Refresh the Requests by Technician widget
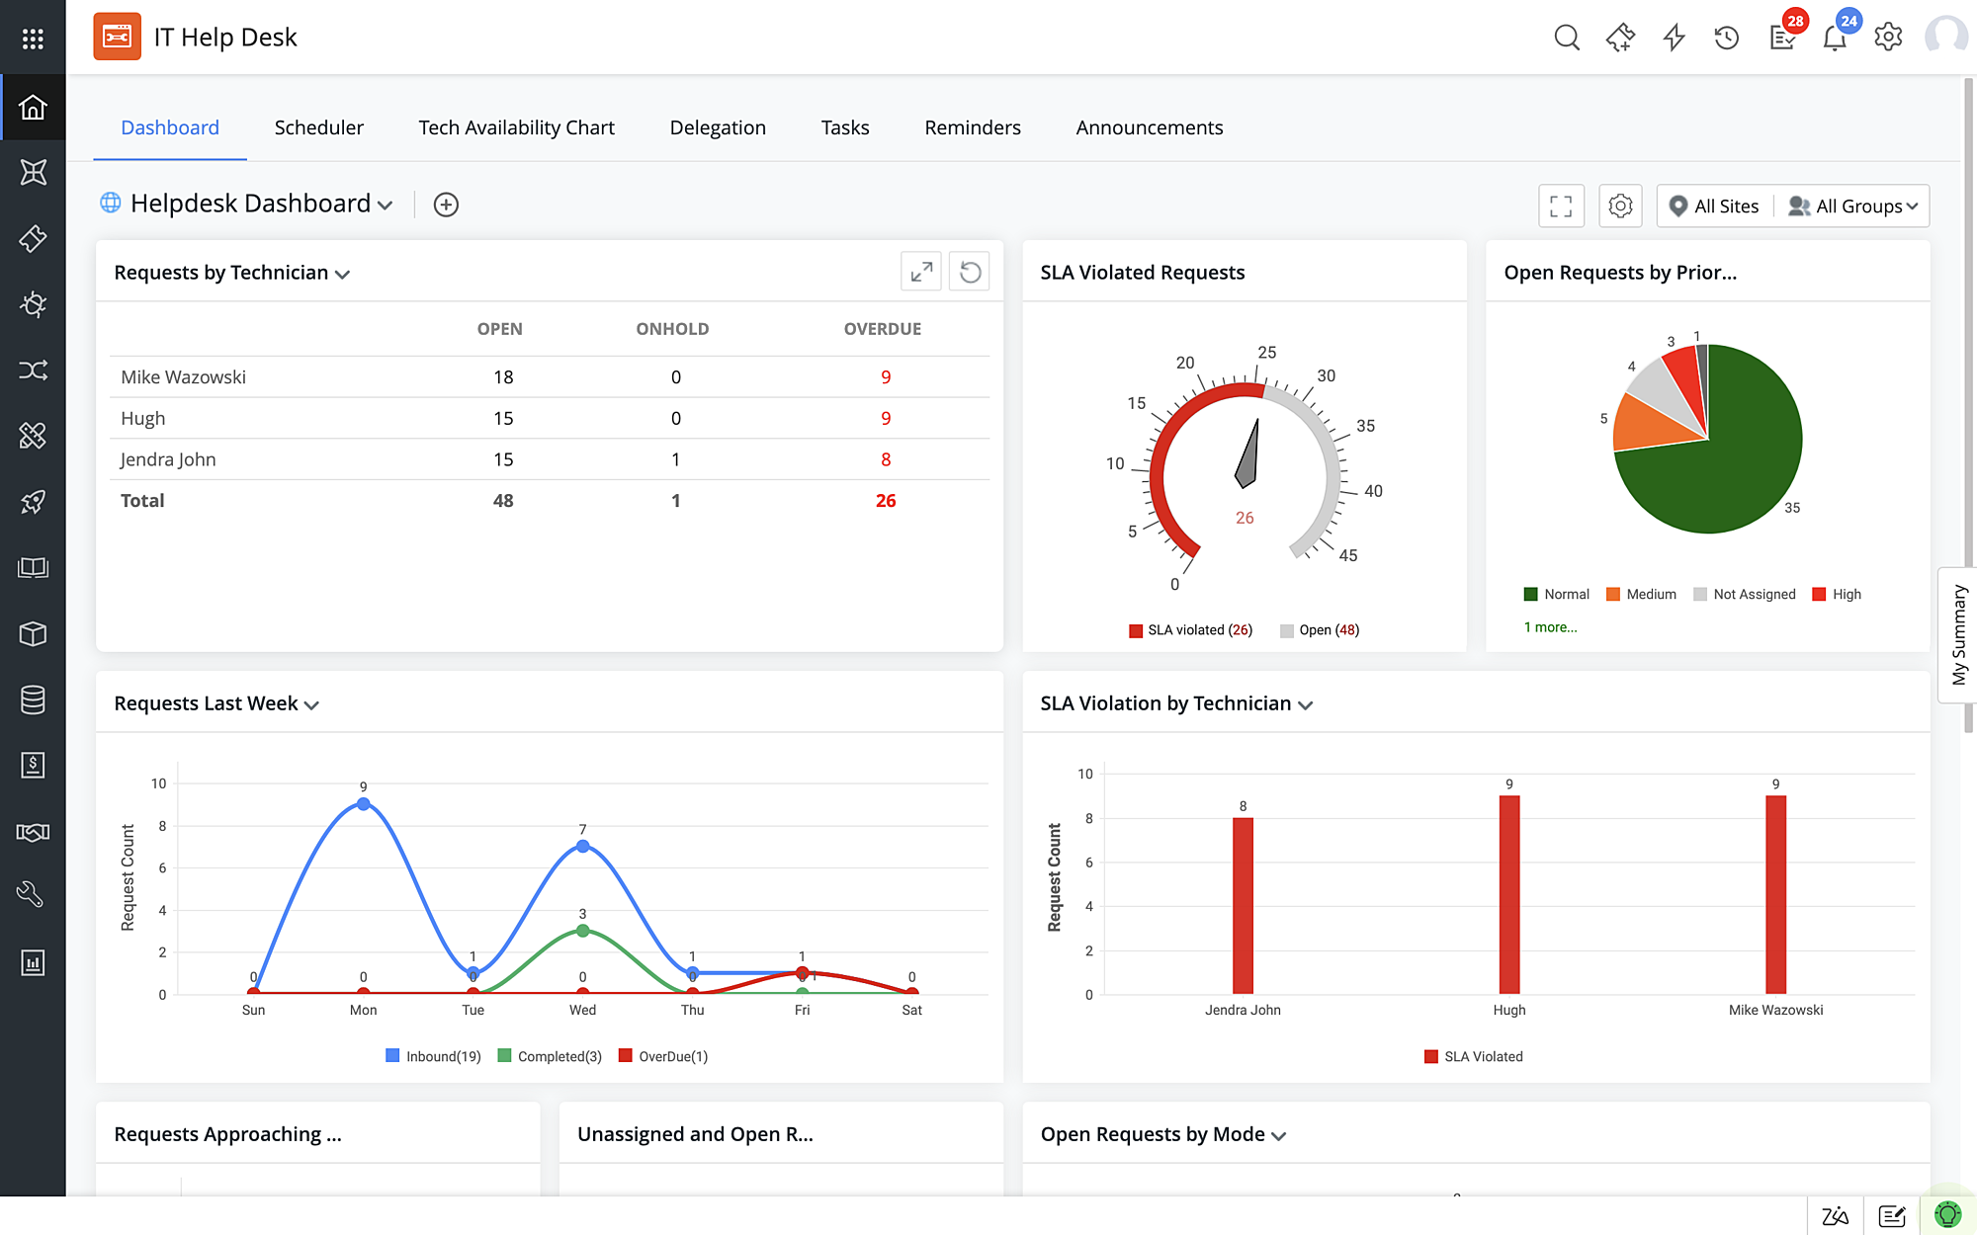1977x1235 pixels. 970,272
